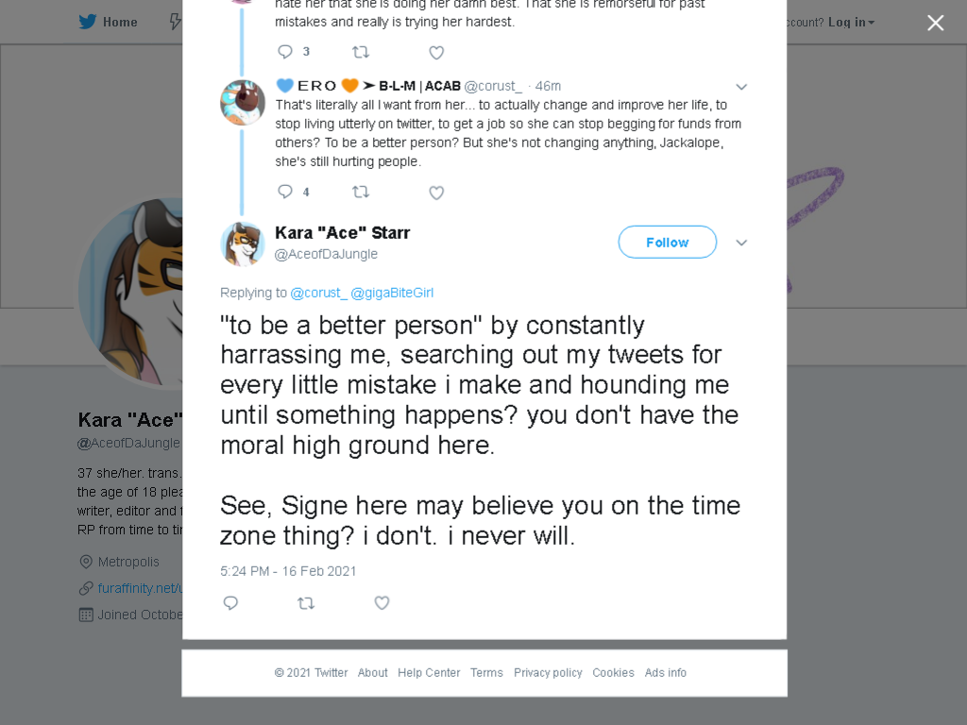The width and height of the screenshot is (967, 725).
Task: Like the @corust_ tweet
Action: pyautogui.click(x=436, y=193)
